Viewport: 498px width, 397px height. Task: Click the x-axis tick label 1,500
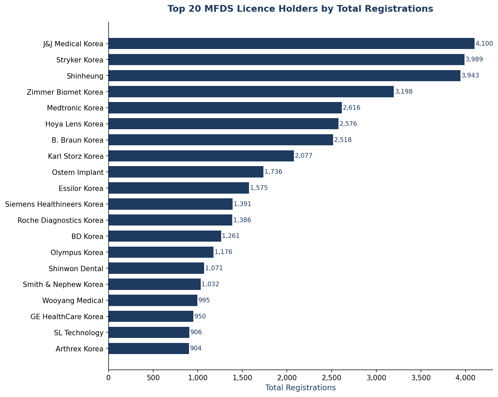pyautogui.click(x=242, y=378)
